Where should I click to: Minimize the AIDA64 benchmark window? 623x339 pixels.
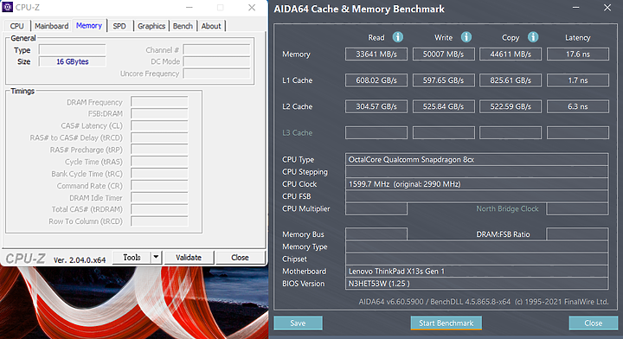(x=576, y=8)
